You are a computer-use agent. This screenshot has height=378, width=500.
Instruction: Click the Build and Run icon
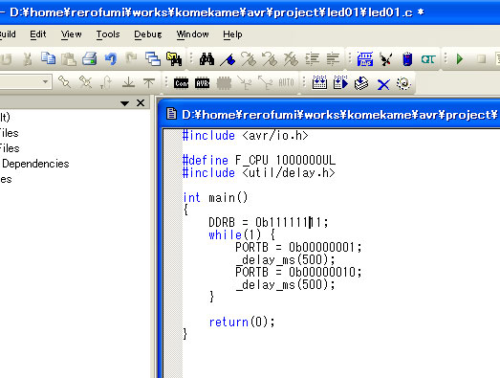(340, 82)
